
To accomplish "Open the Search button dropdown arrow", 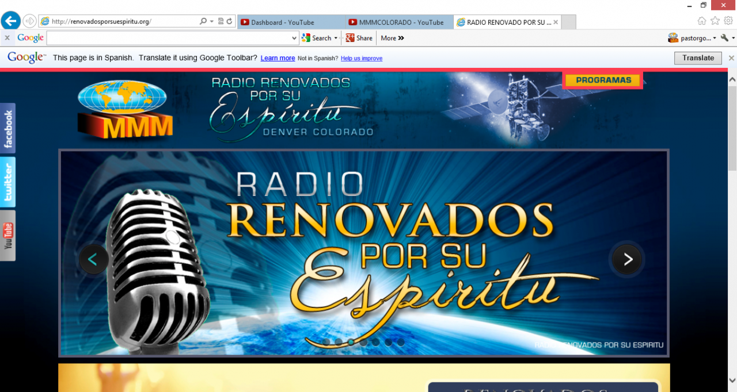I will coord(336,38).
